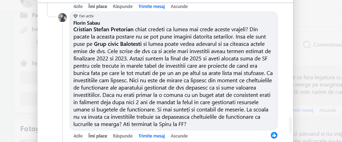This screenshot has width=342, height=142.
Task: Click the Comentează speech bubble icon
Action: 307,44
